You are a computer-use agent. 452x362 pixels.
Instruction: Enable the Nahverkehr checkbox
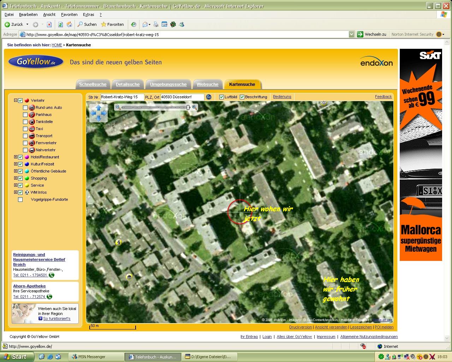(x=25, y=150)
